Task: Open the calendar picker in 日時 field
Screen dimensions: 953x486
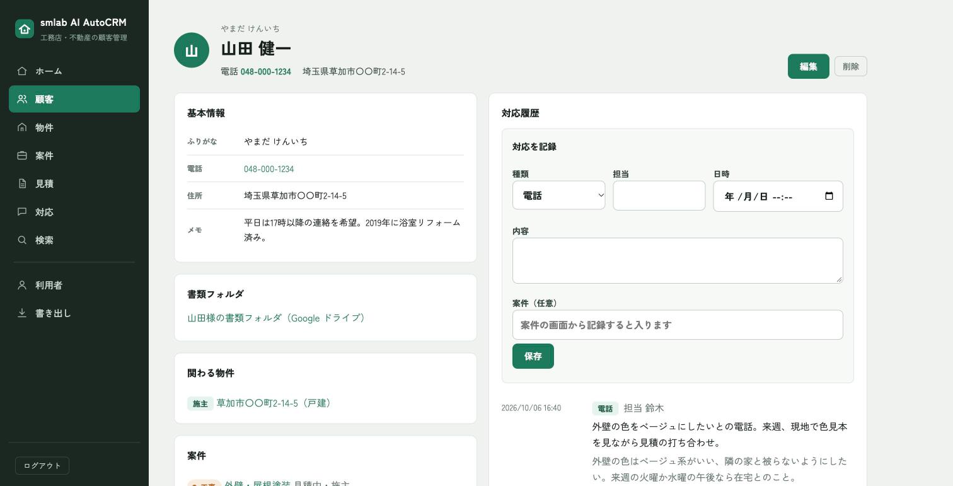Action: pyautogui.click(x=829, y=196)
